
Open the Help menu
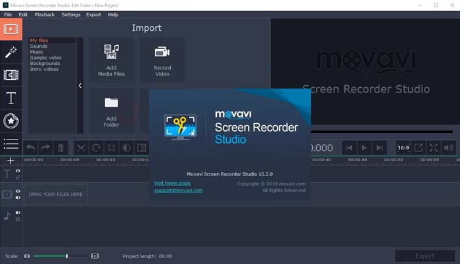[x=113, y=14]
